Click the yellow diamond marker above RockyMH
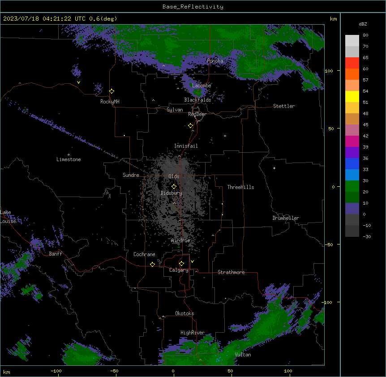Image resolution: width=386 pixels, height=377 pixels. click(112, 91)
